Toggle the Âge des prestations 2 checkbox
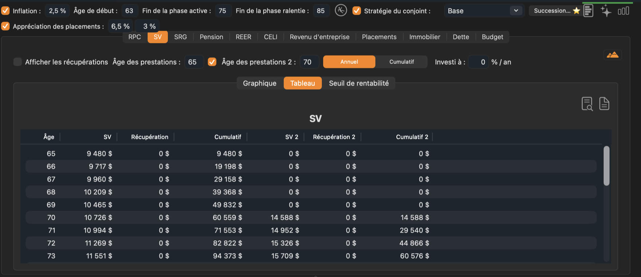The image size is (641, 277). [x=212, y=62]
